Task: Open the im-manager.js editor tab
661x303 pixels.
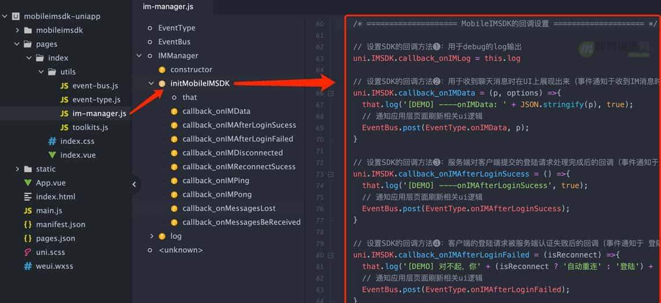Action: point(168,7)
